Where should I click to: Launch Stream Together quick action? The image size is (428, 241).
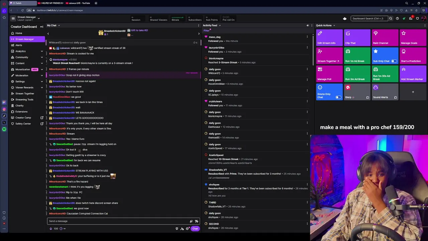pos(329,56)
